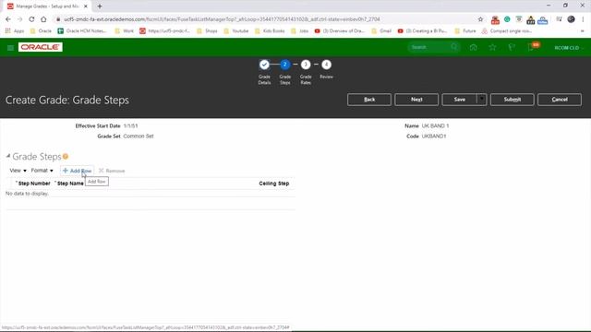
Task: Show more bookmarks overflow chevron
Action: click(x=583, y=30)
